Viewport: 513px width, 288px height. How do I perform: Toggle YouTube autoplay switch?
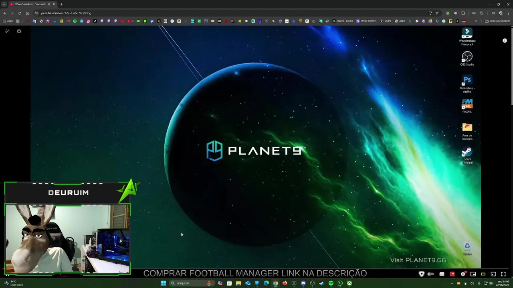coord(431,274)
